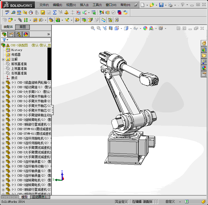Open the 插入(I) menu
The height and width of the screenshot is (205, 208).
tap(84, 5)
